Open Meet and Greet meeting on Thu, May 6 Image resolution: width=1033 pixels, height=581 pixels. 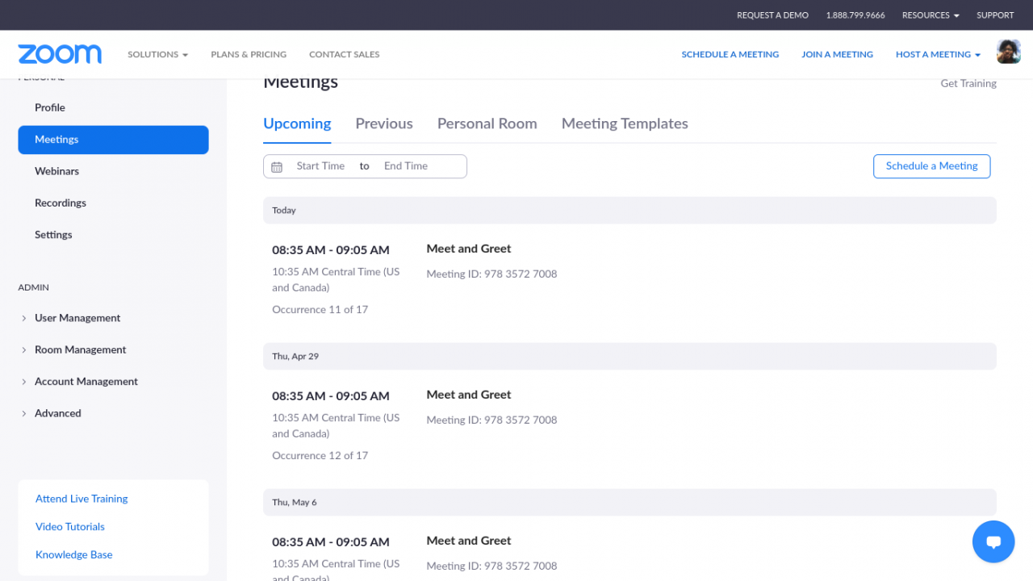(469, 541)
